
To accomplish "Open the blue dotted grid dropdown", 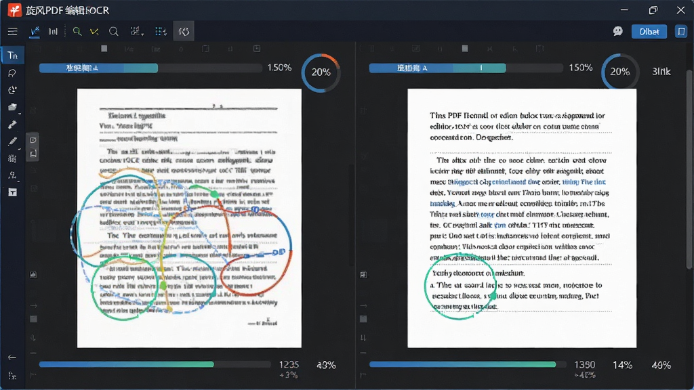I will point(161,31).
